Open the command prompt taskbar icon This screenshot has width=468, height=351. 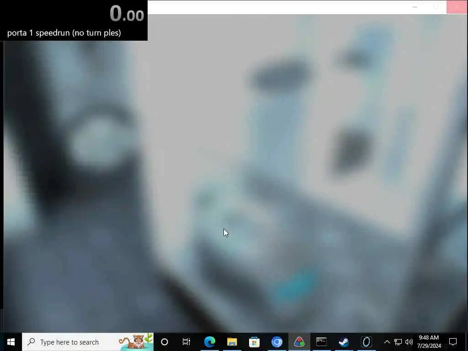coord(321,342)
